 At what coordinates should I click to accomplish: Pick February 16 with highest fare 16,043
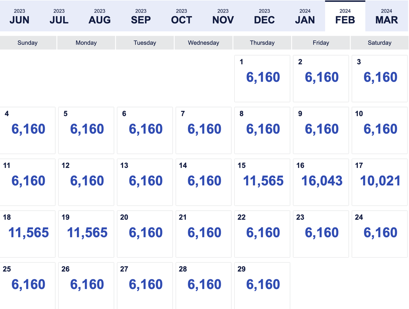click(x=321, y=181)
